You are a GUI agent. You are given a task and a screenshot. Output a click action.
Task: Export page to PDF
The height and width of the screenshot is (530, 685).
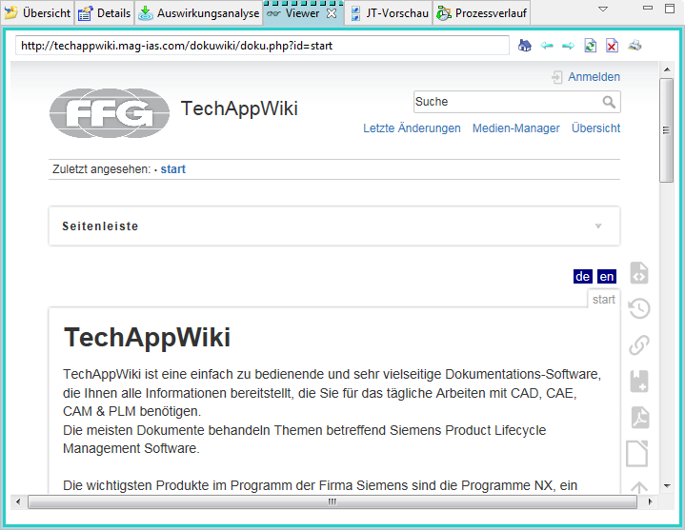point(639,417)
